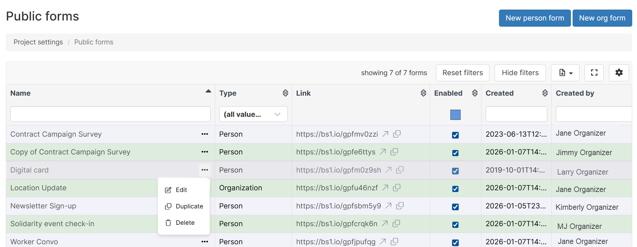Click Reset filters
Image resolution: width=637 pixels, height=247 pixels.
coord(462,73)
